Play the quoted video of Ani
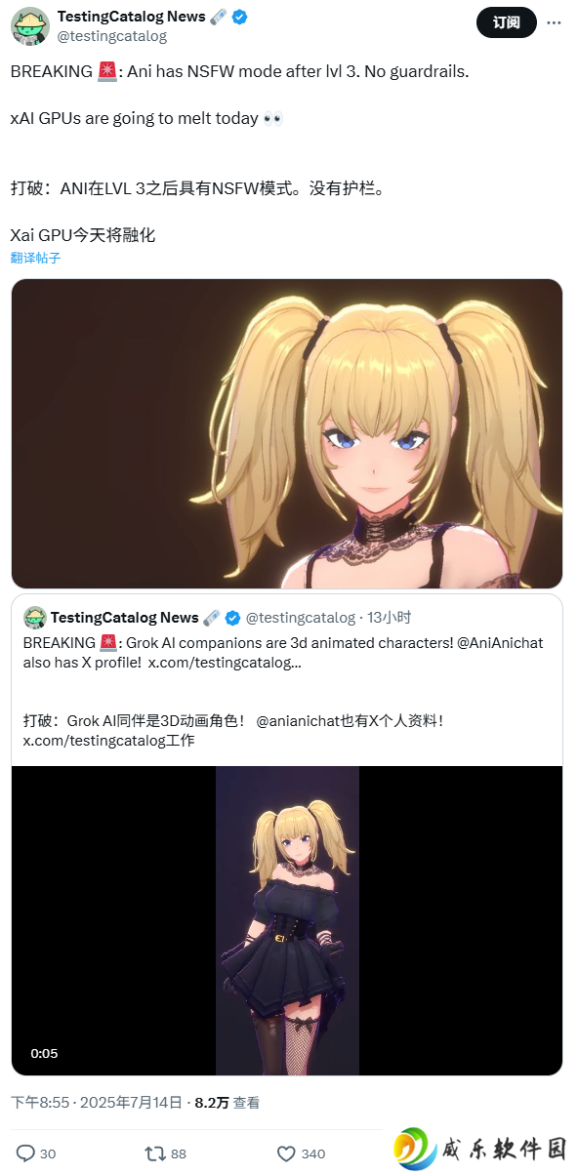Image resolution: width=578 pixels, height=1174 pixels. click(x=287, y=920)
